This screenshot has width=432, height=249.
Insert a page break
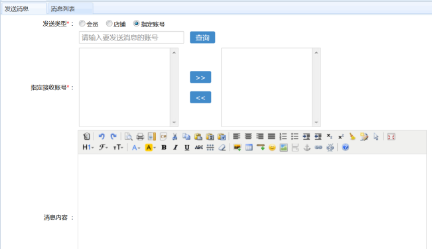[295, 147]
